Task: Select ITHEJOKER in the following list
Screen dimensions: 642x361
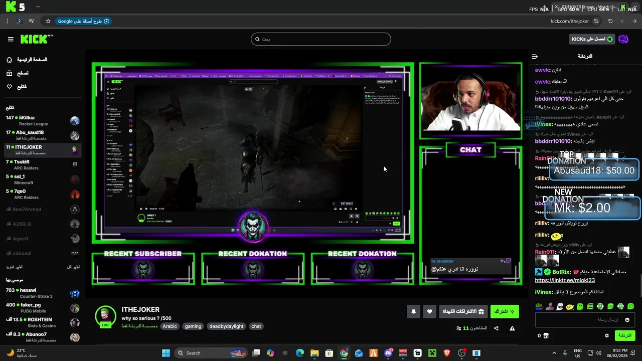Action: coord(43,150)
